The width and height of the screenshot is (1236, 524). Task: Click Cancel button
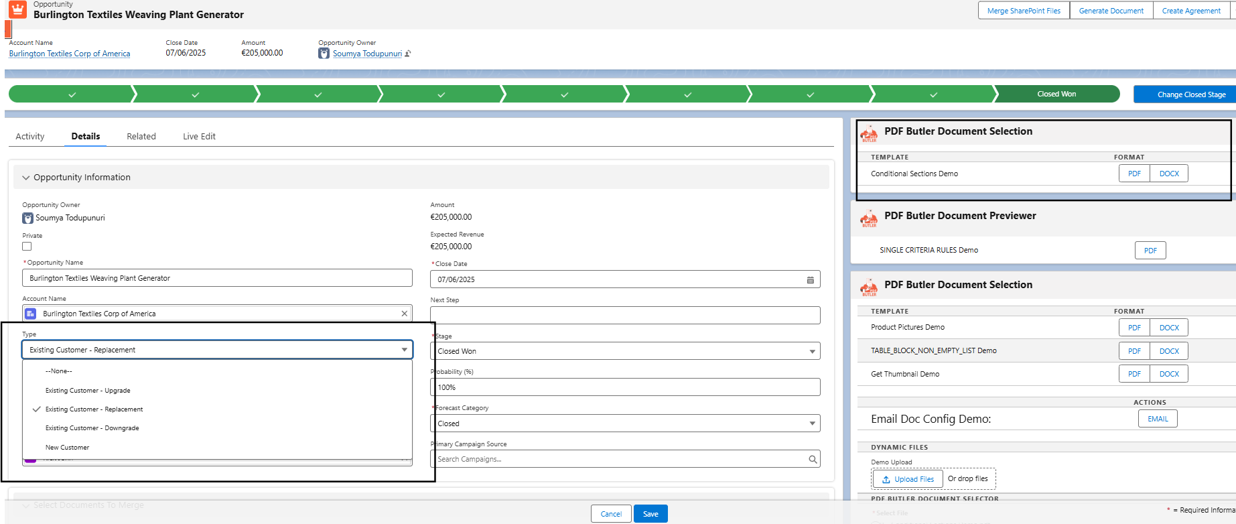[x=611, y=514]
